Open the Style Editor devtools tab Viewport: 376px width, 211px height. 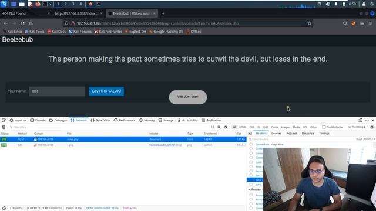[100, 120]
